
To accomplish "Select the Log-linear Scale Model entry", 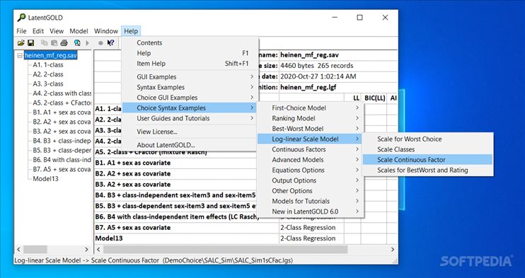I will [310, 139].
